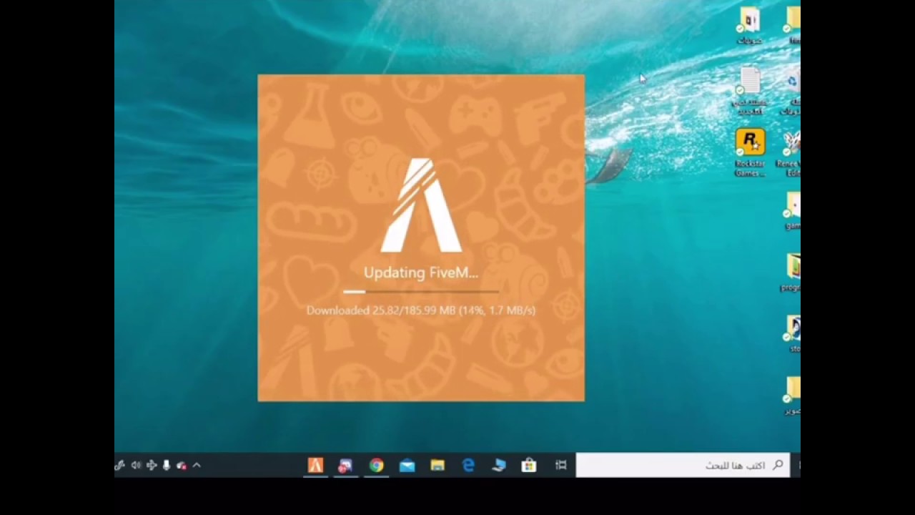
Task: Open the blue app icon beside Store
Action: click(x=499, y=466)
